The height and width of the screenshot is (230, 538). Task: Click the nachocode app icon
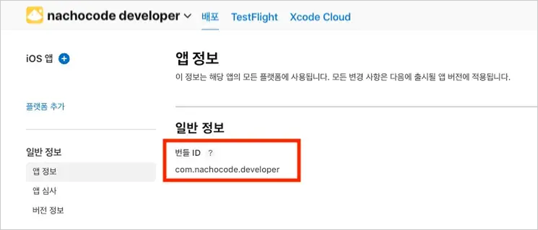point(35,16)
